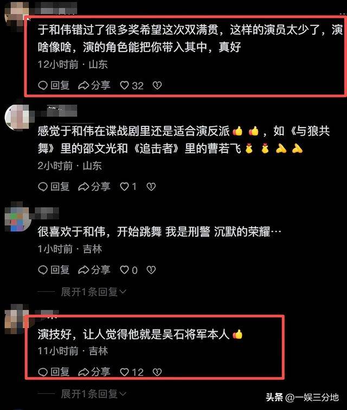Share the 很喜欢于和伟 comment
Screen dimensions: 347x410
point(94,270)
